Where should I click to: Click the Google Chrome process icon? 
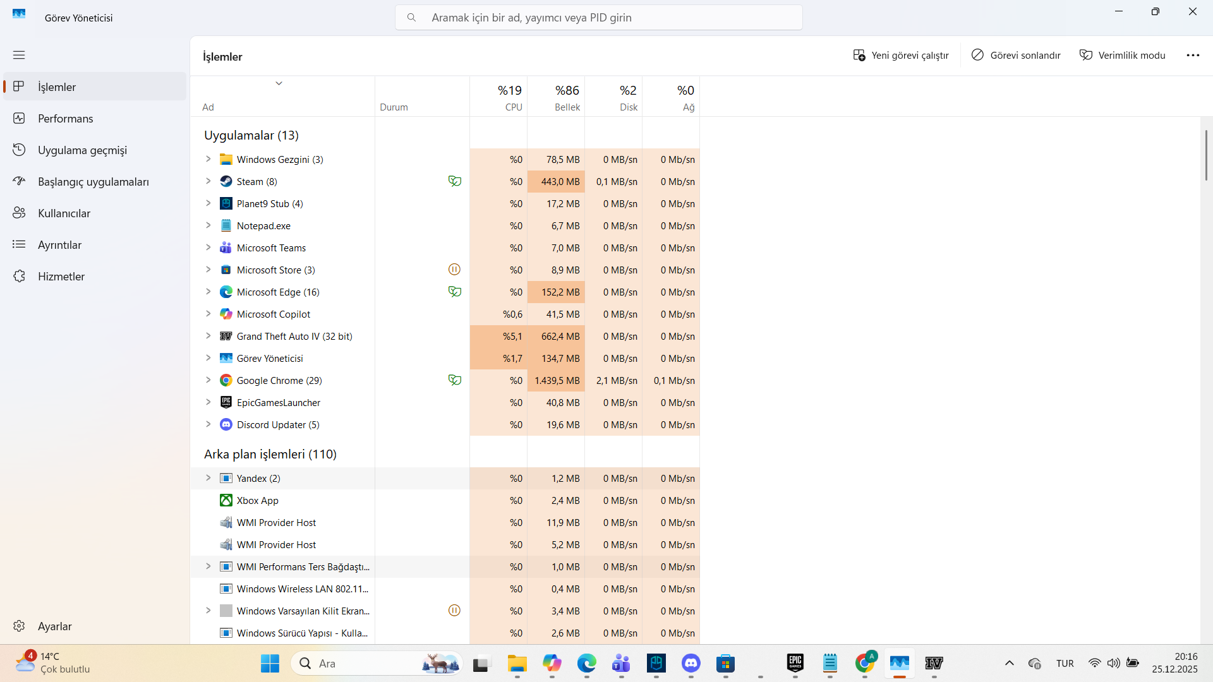pos(226,380)
